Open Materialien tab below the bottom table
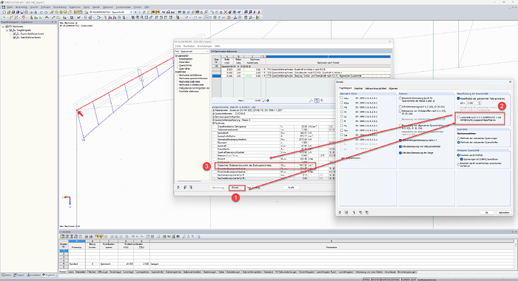The width and height of the screenshot is (518, 281). tap(80, 272)
